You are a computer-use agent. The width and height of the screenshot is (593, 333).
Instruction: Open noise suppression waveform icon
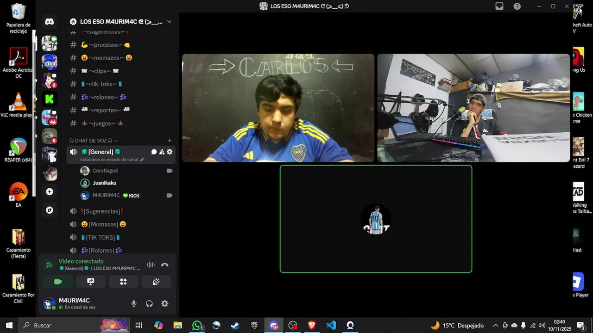pyautogui.click(x=151, y=265)
